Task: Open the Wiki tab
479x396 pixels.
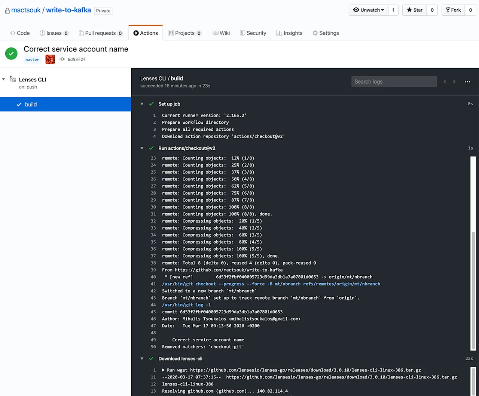Action: [x=221, y=33]
